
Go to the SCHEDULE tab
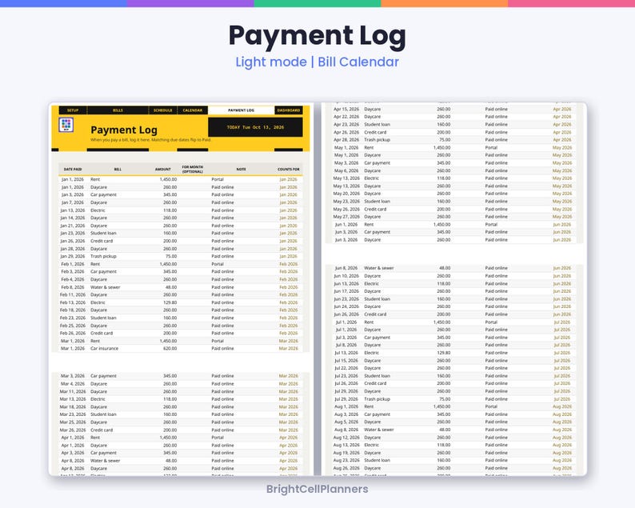point(163,110)
